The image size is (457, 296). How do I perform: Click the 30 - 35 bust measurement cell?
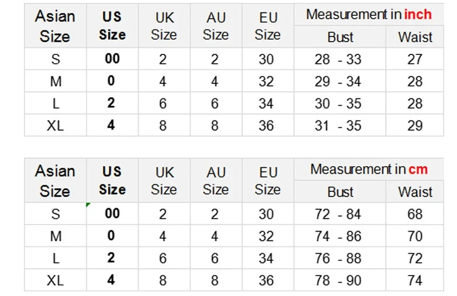tap(339, 104)
